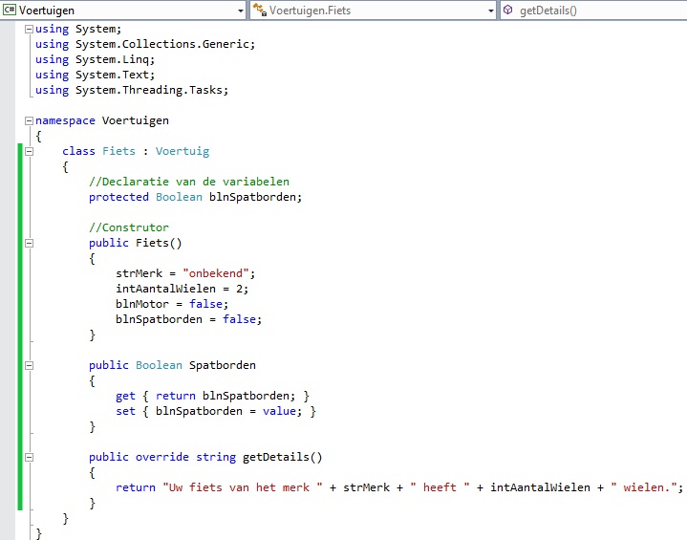The height and width of the screenshot is (540, 687).
Task: Click using System.Threading.Tasks; line
Action: (132, 90)
